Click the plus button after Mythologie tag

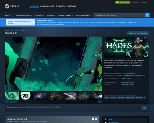coord(145,97)
